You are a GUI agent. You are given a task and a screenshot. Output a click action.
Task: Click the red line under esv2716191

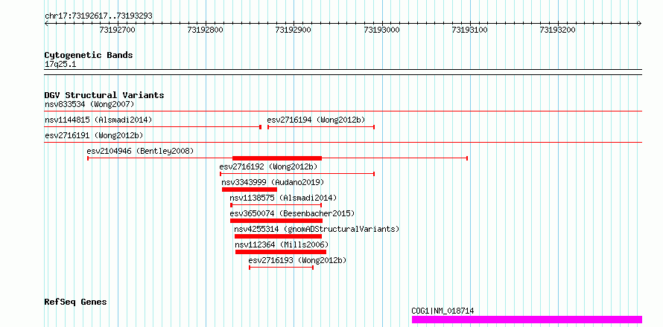[x=343, y=143]
